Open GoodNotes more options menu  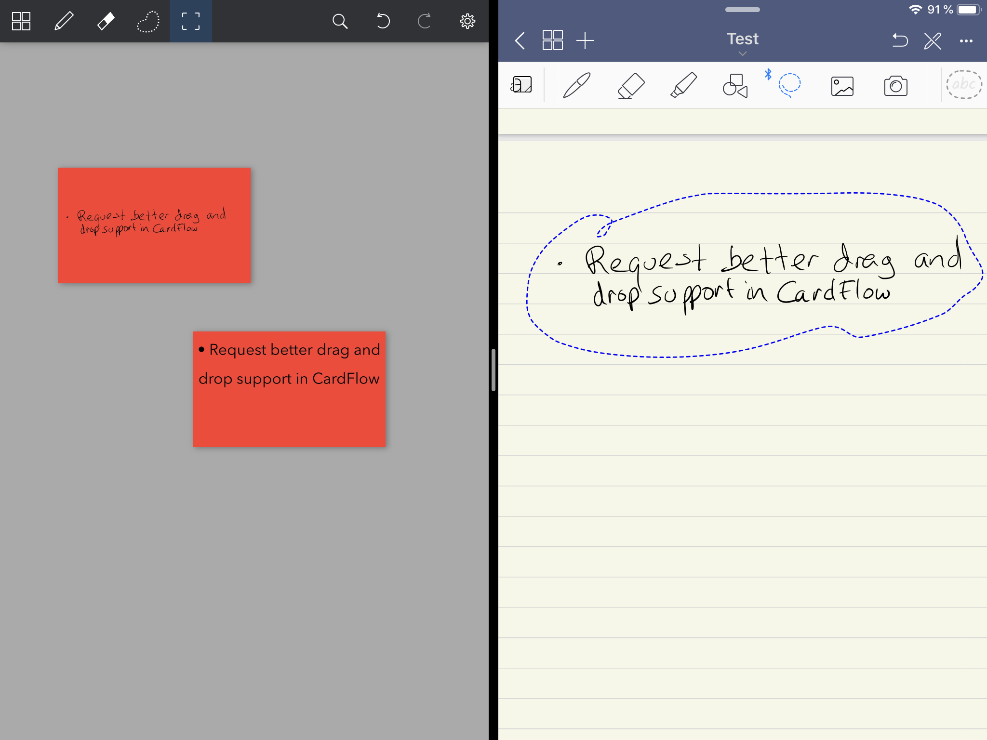[x=966, y=41]
